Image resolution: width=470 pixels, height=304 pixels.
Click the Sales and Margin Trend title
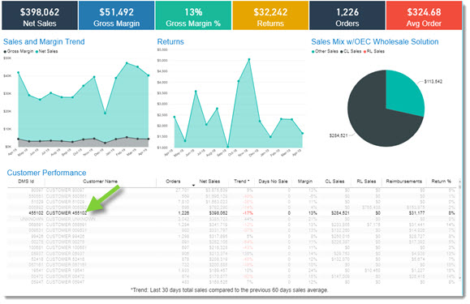(44, 41)
